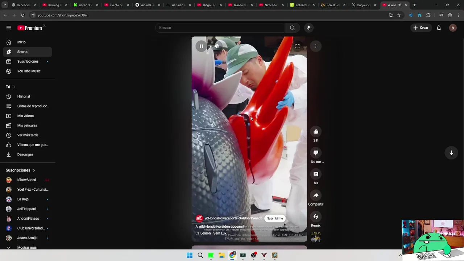Switch to the Relaxing browser tab
Screen dimensions: 464x261
(54, 5)
